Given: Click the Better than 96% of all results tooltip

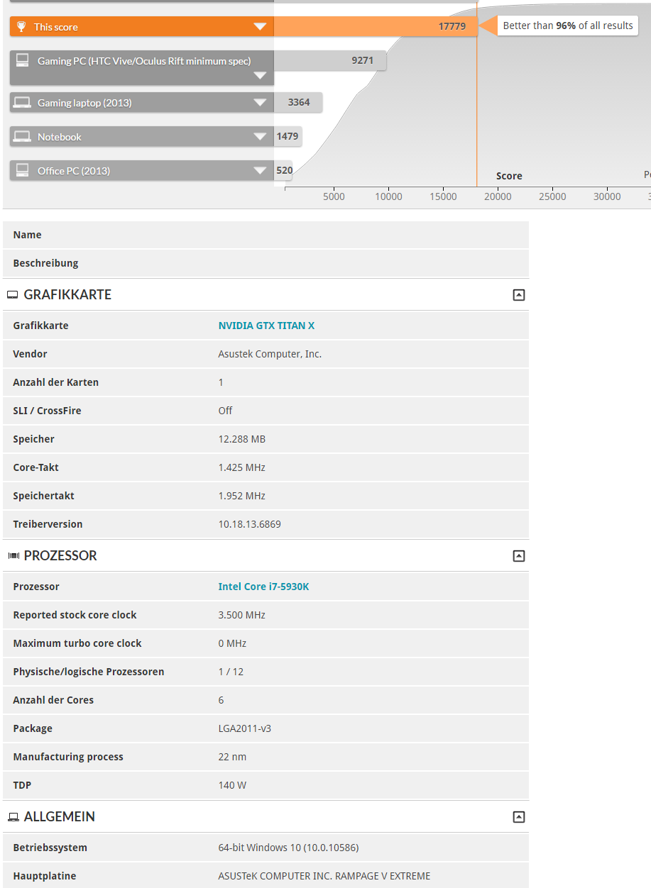Looking at the screenshot, I should (567, 26).
